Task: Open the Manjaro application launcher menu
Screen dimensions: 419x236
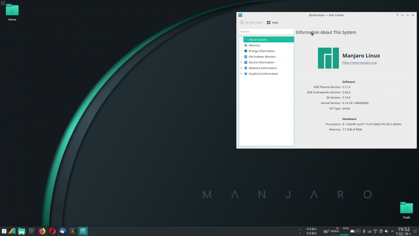Action: click(4, 231)
